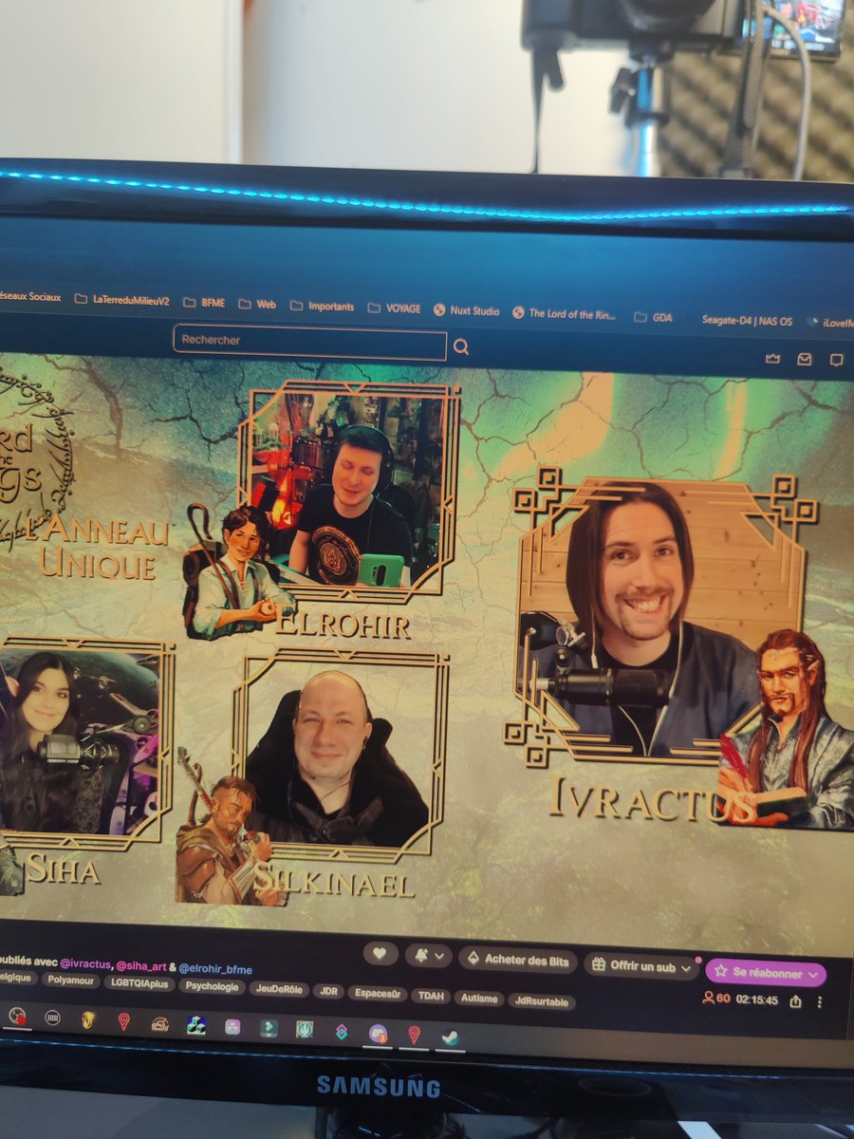Open VOYAGE bookmark folder
The image size is (854, 1139).
(x=394, y=308)
